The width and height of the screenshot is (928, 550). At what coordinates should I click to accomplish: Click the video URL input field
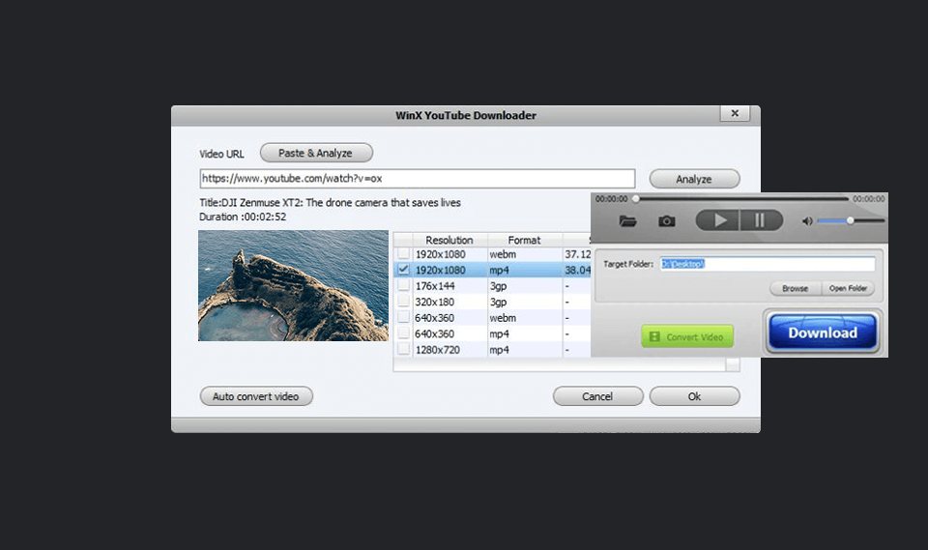417,179
